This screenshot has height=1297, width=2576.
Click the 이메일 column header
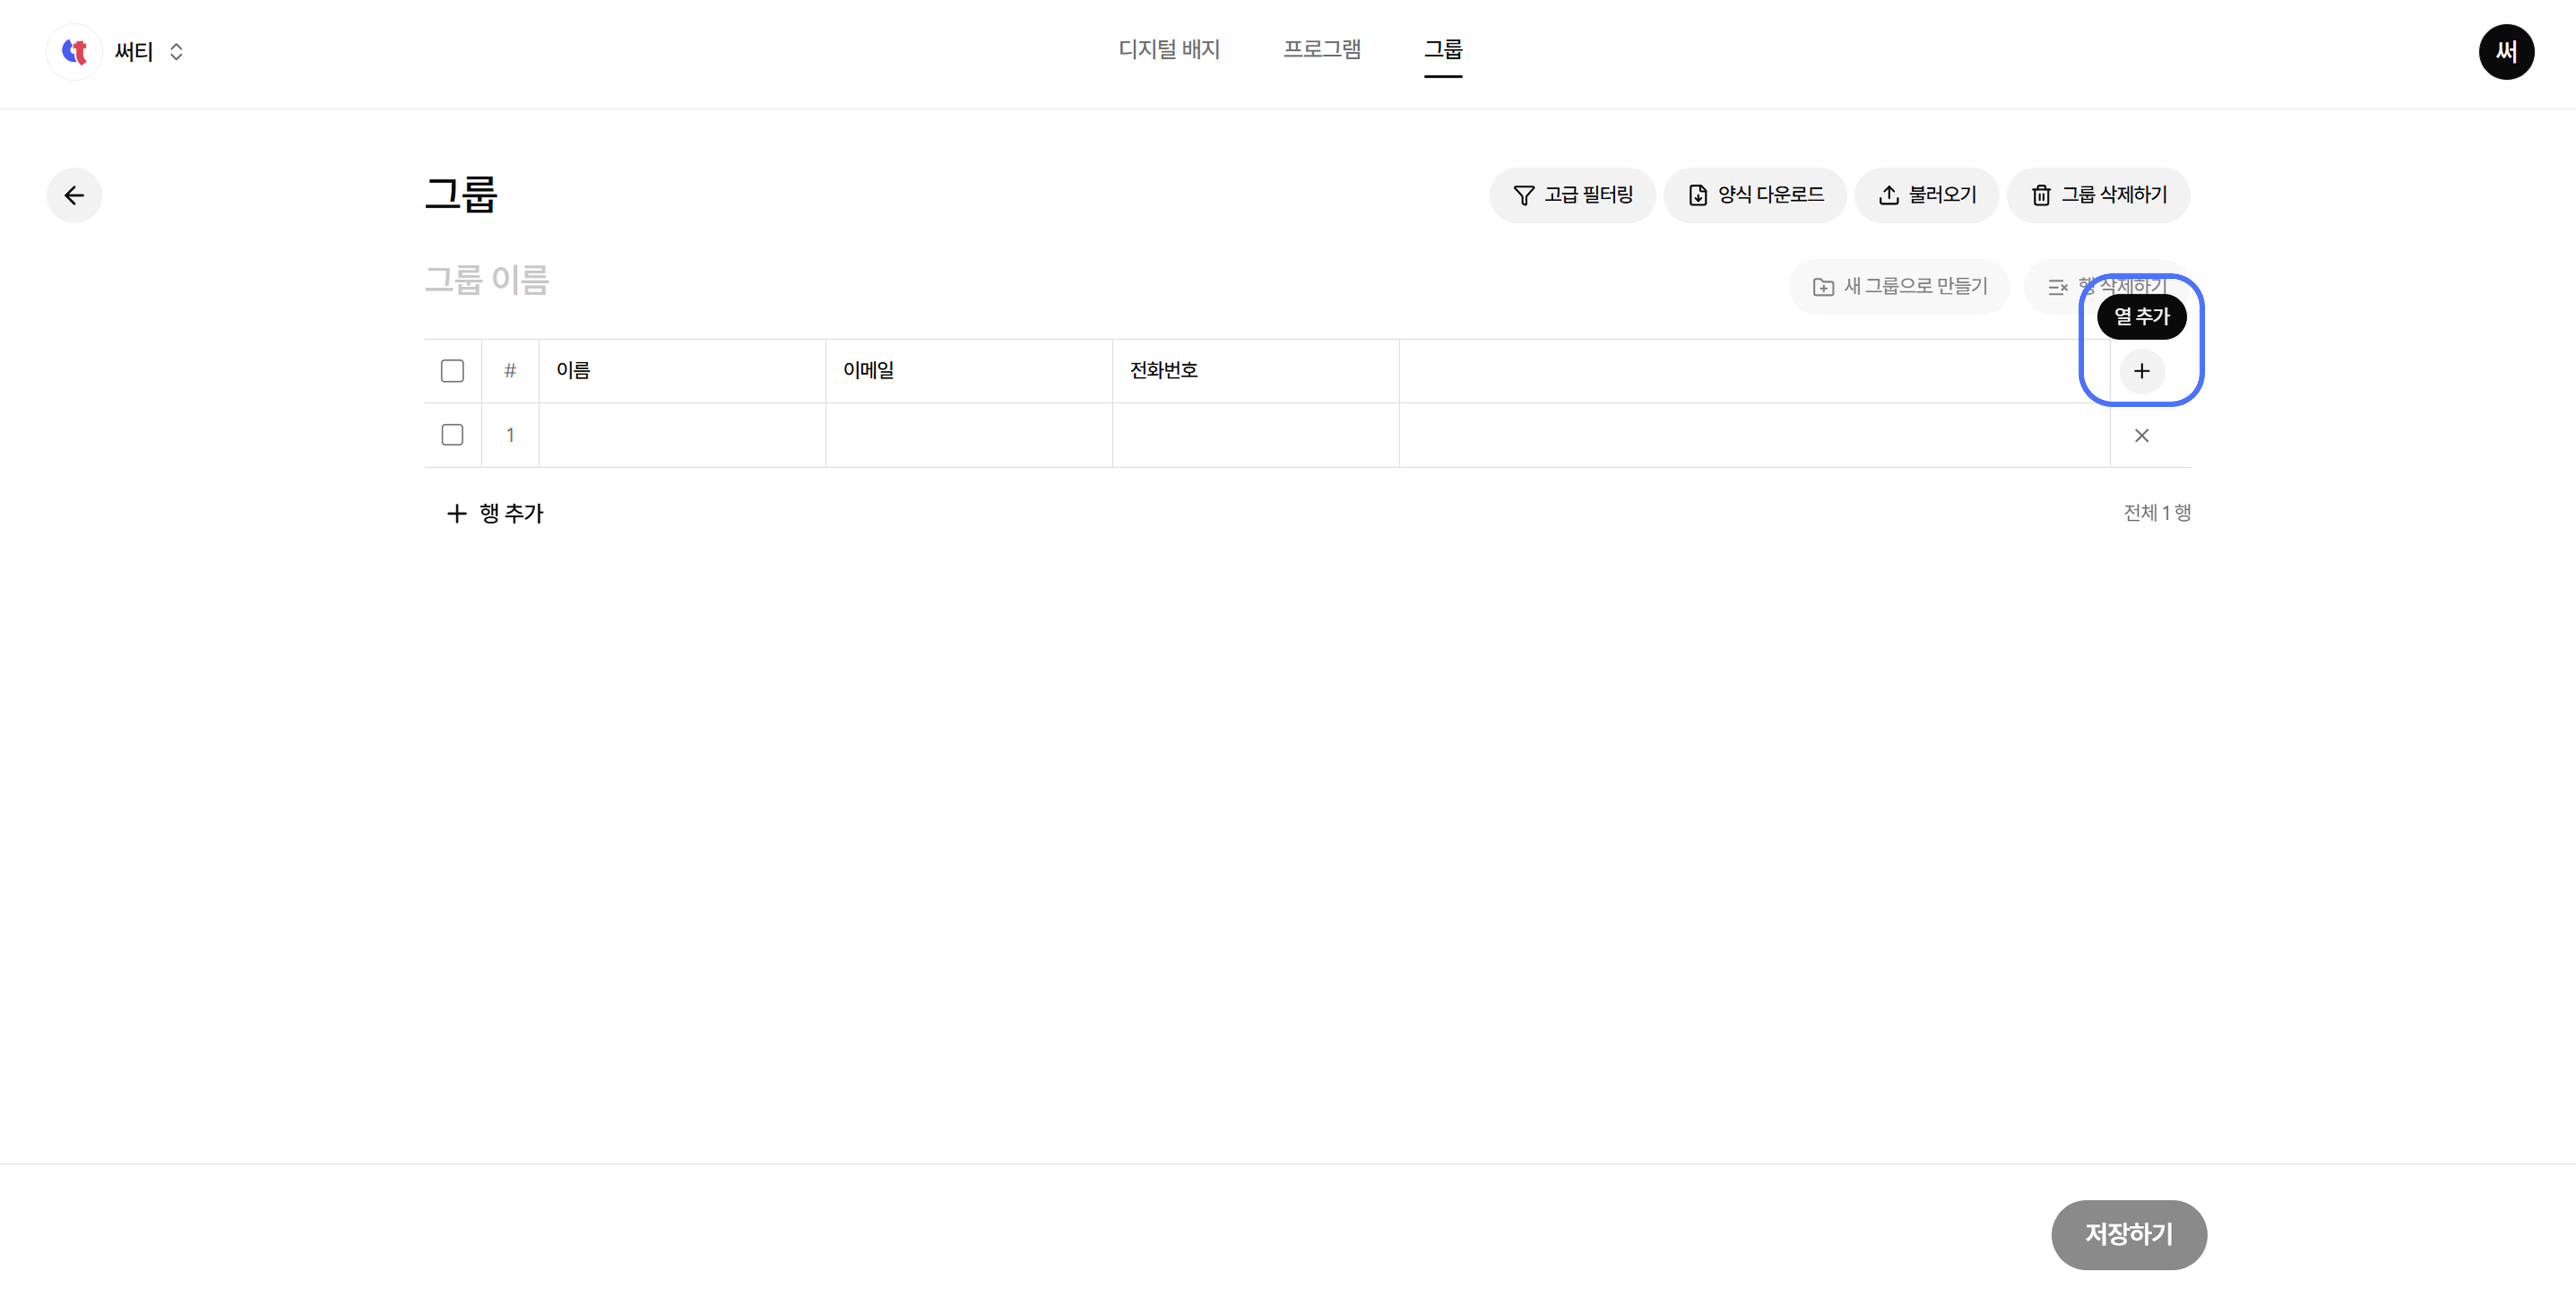click(969, 371)
